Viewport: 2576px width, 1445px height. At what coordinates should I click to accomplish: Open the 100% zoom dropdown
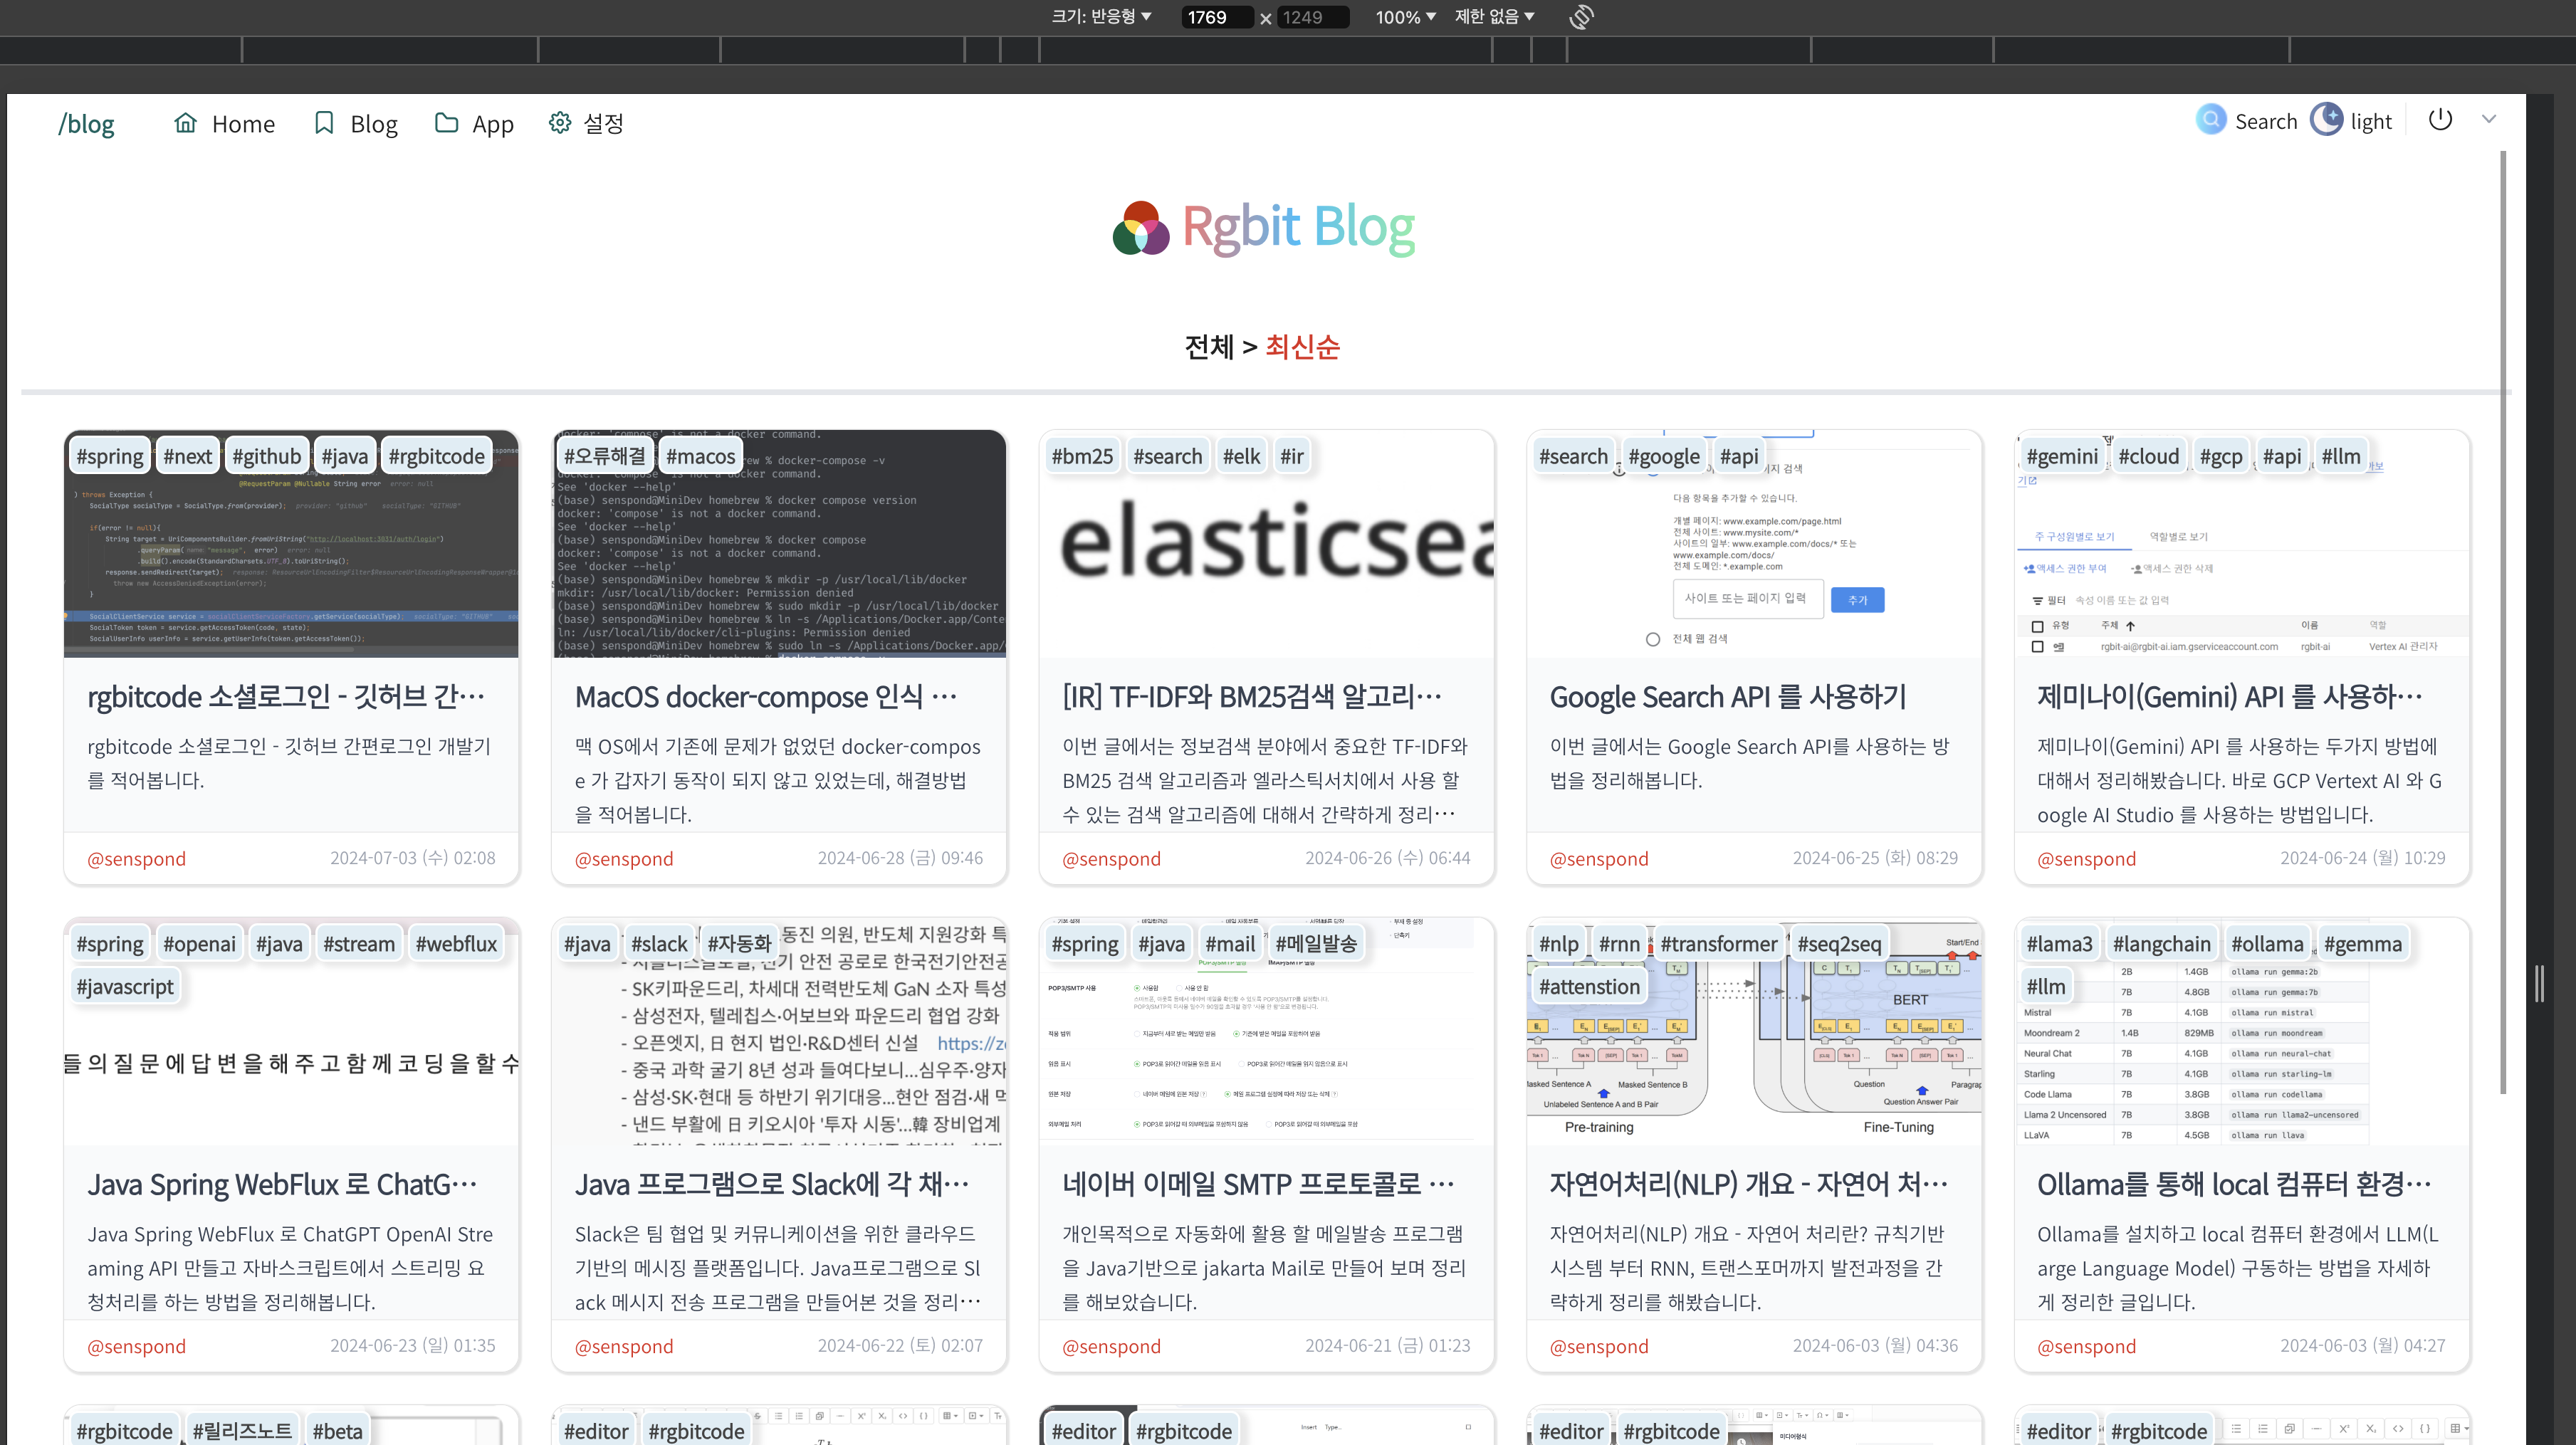coord(1405,17)
